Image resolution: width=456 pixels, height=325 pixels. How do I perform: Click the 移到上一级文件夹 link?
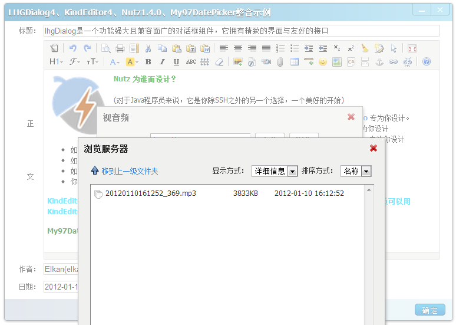pos(130,171)
